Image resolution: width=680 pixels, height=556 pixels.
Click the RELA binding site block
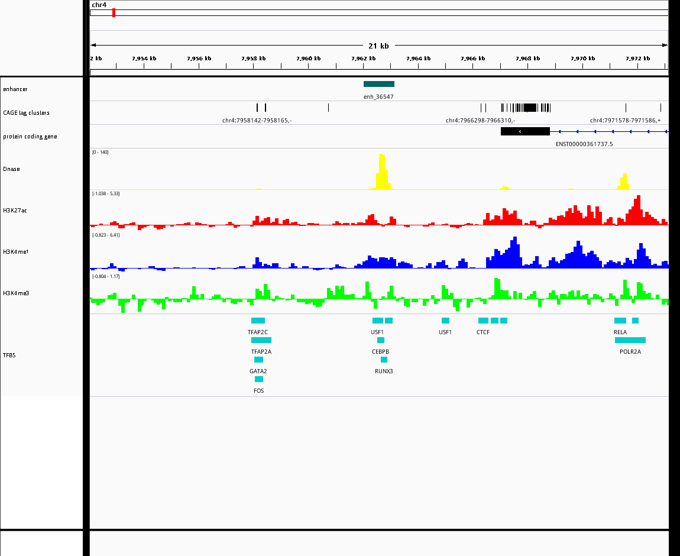(x=620, y=321)
